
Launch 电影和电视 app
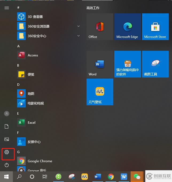click(49, 103)
